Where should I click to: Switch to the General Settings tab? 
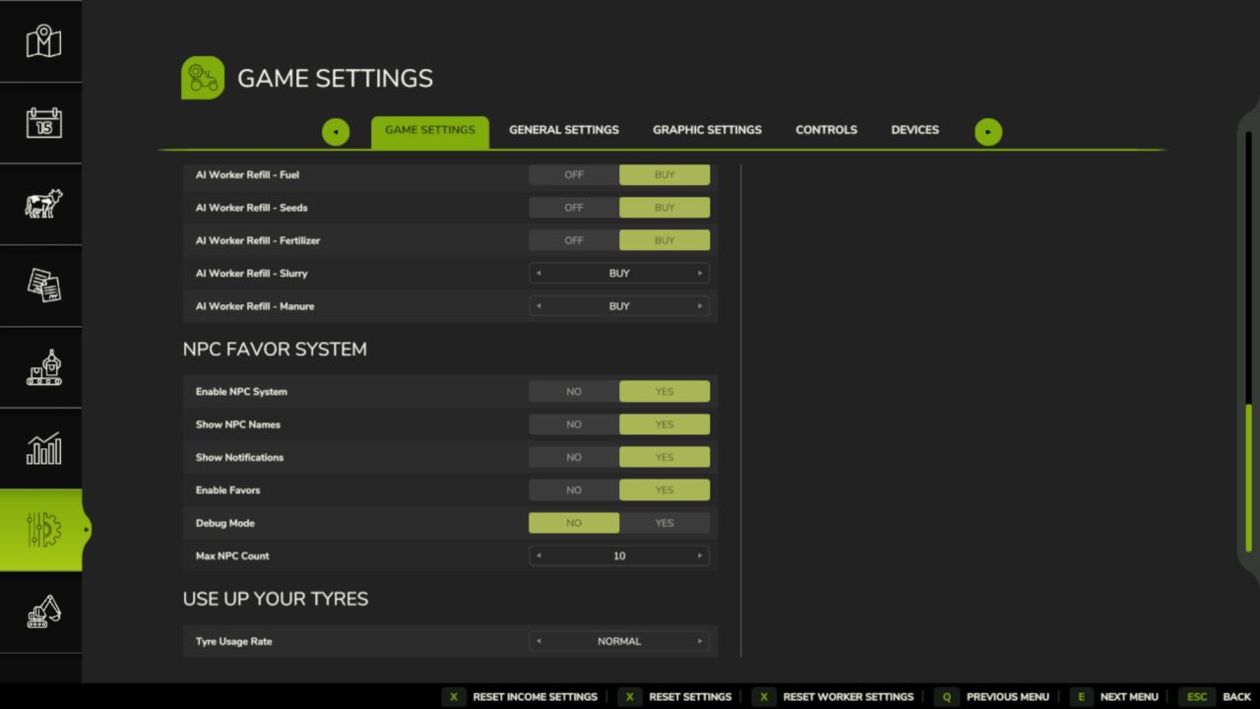(563, 130)
